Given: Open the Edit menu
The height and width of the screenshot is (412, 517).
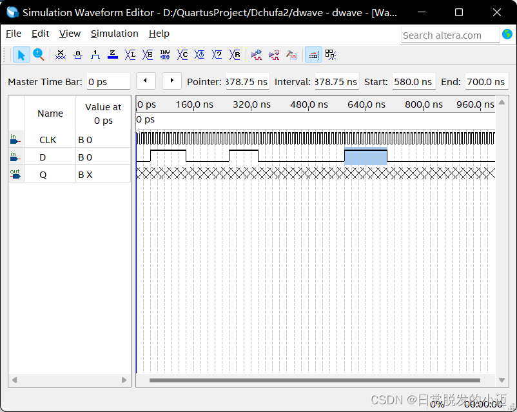Looking at the screenshot, I should click(x=40, y=34).
